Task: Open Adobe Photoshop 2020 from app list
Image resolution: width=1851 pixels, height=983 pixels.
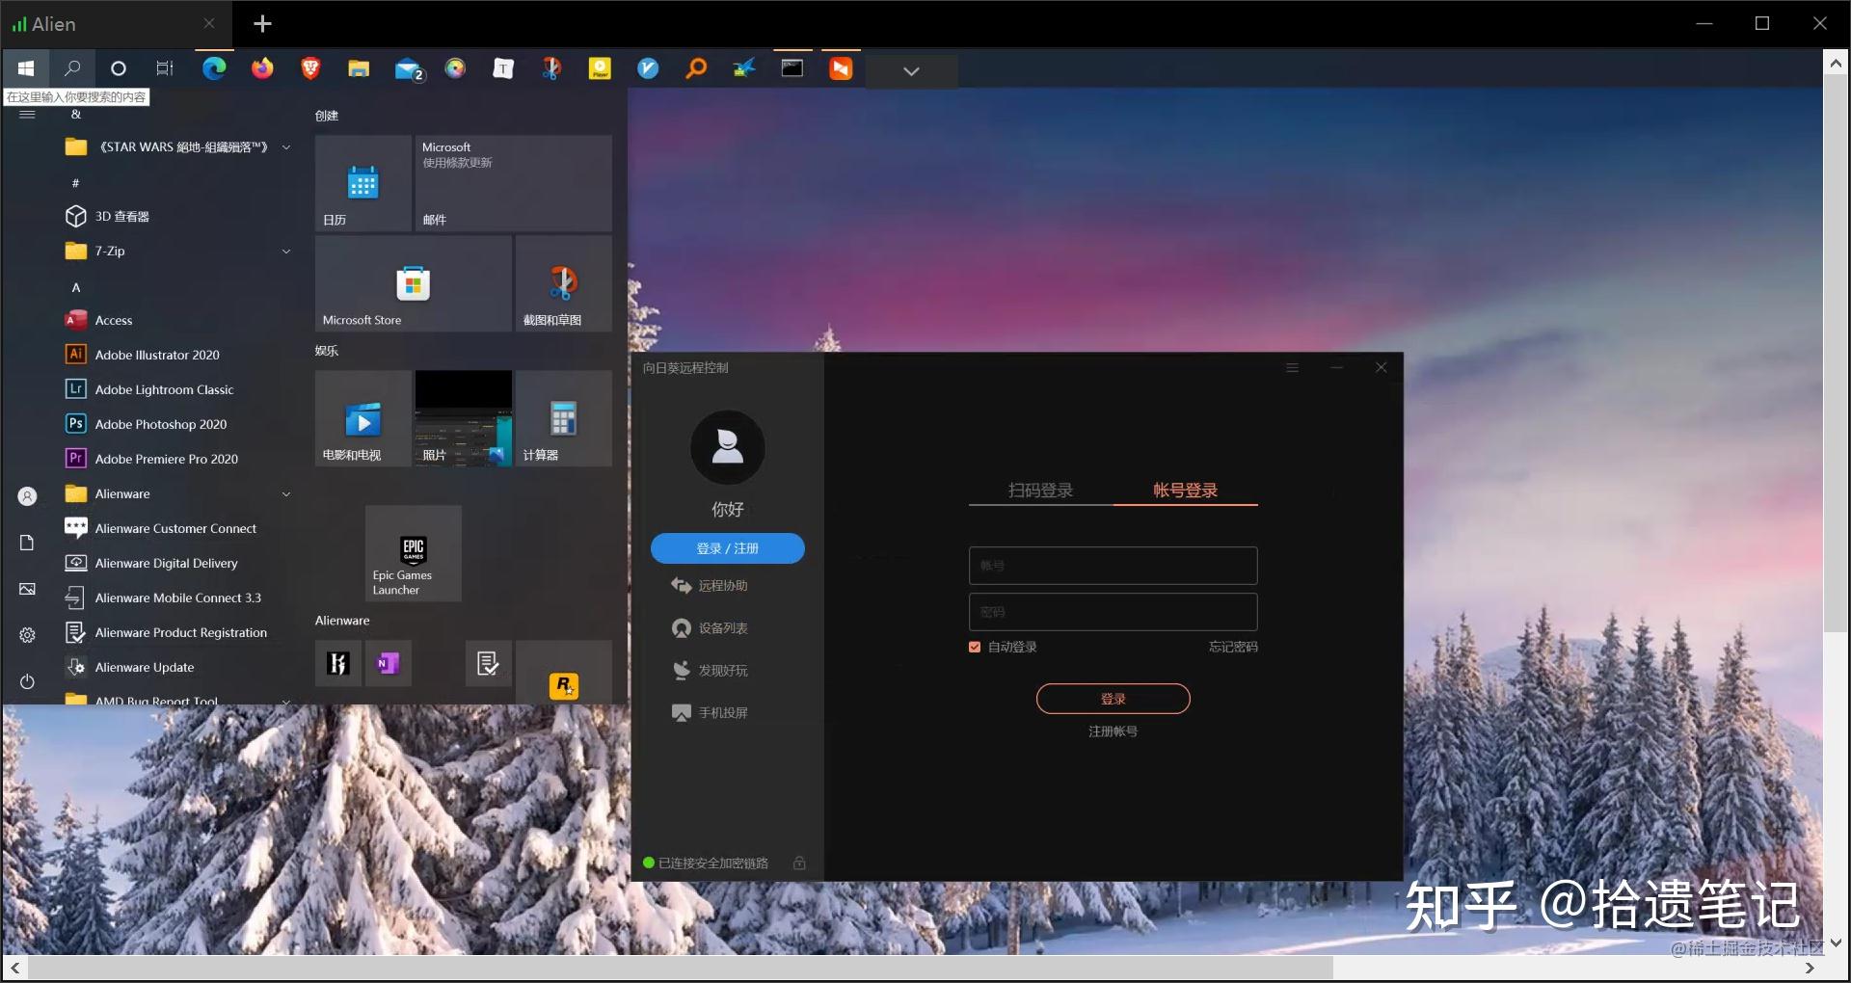Action: click(x=160, y=425)
